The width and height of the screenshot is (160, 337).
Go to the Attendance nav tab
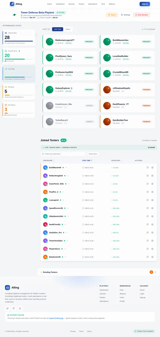[93, 4]
